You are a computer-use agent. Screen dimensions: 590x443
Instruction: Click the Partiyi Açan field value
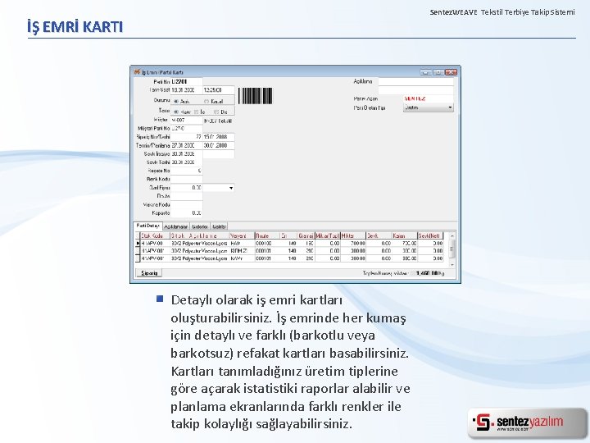[x=429, y=98]
